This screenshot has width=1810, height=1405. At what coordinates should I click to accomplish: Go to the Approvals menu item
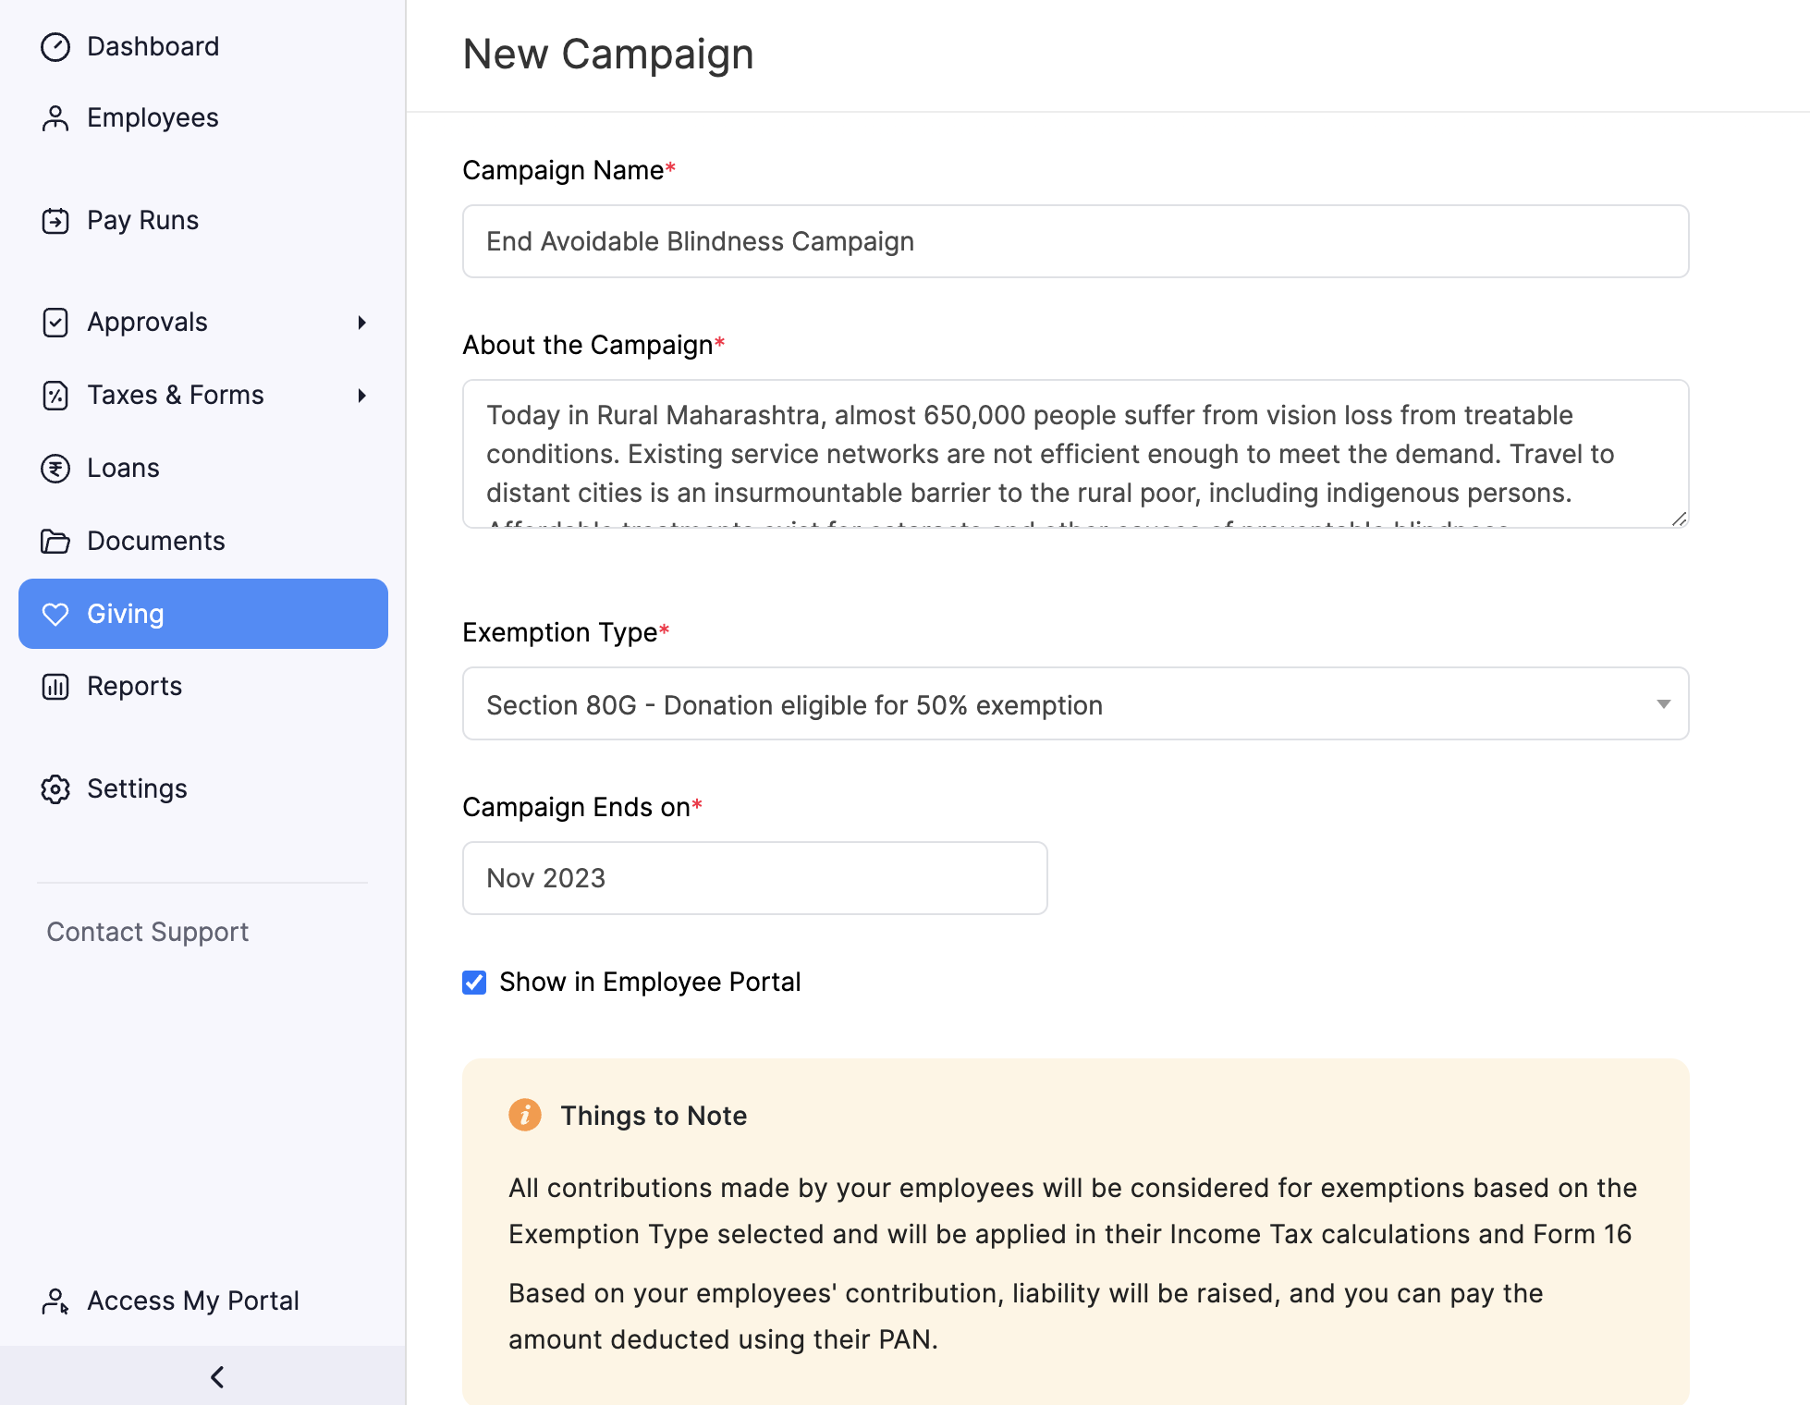pos(148,323)
